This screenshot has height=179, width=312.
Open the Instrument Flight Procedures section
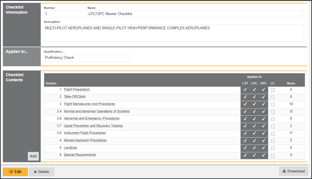[x=85, y=133]
